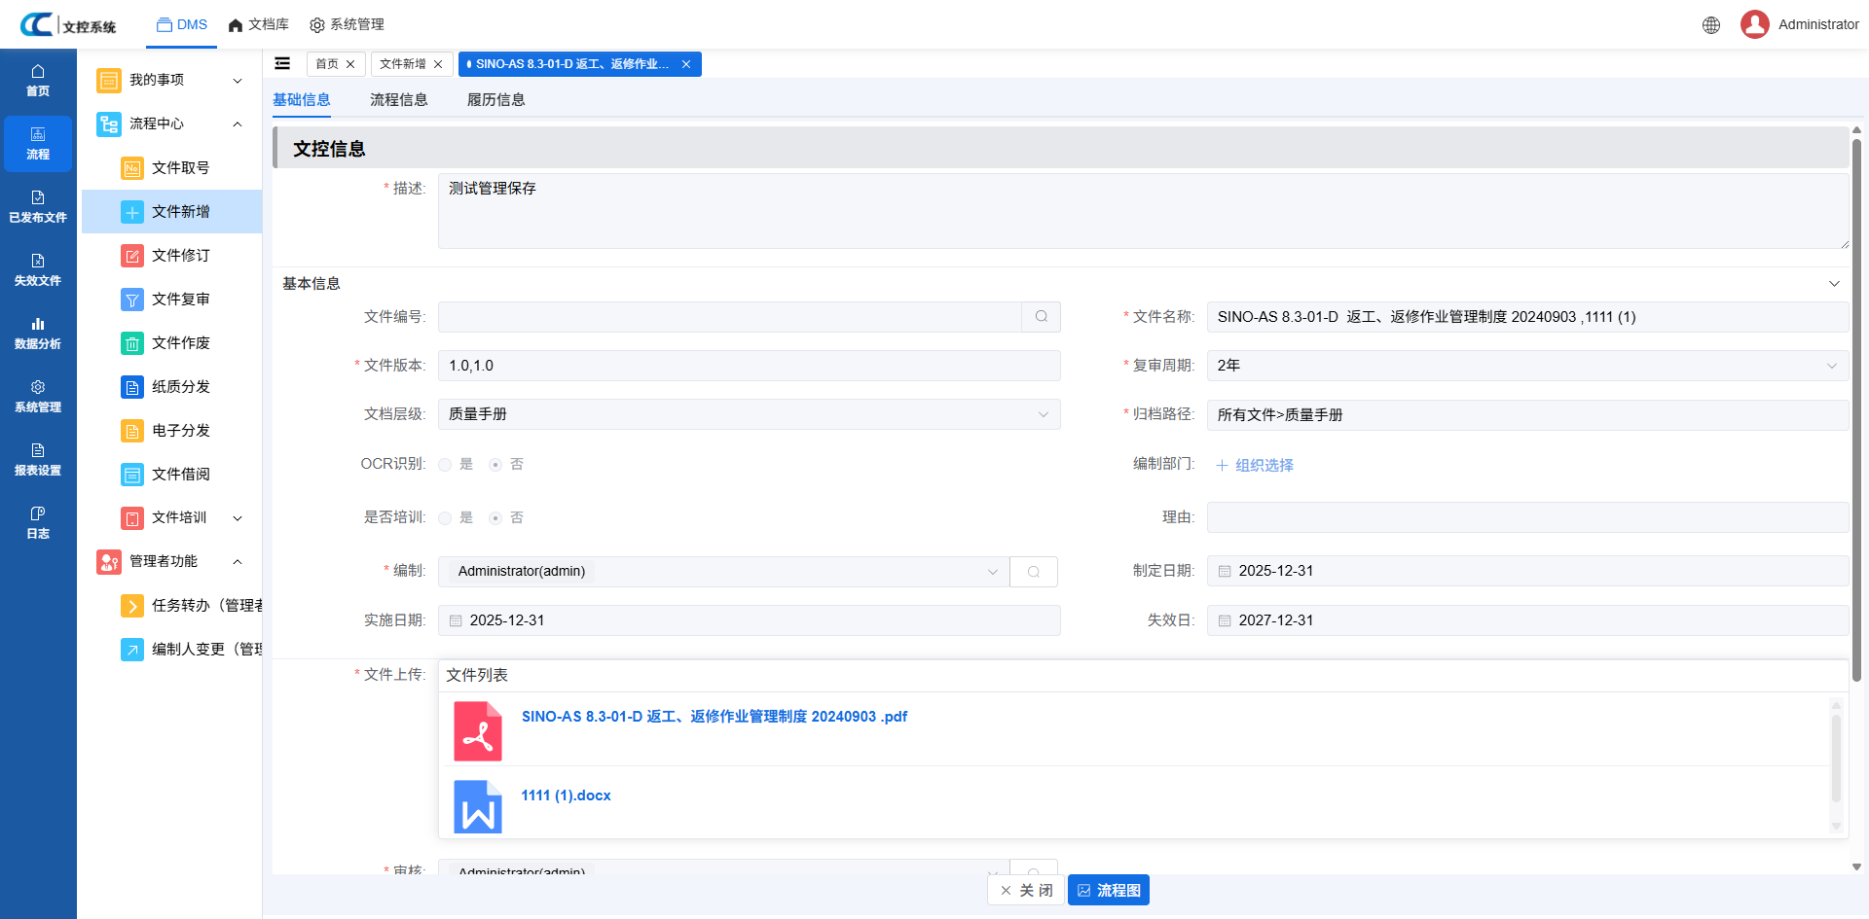The image size is (1869, 919).
Task: Open 文档库 in the top navigation
Action: 258,24
